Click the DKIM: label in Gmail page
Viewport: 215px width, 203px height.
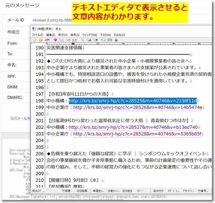(13, 87)
